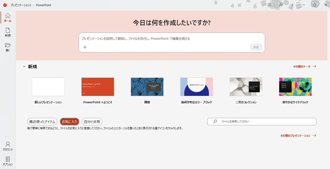This screenshot has width=330, height=169.
Task: Open the アカウント account icon
Action: tap(8, 146)
